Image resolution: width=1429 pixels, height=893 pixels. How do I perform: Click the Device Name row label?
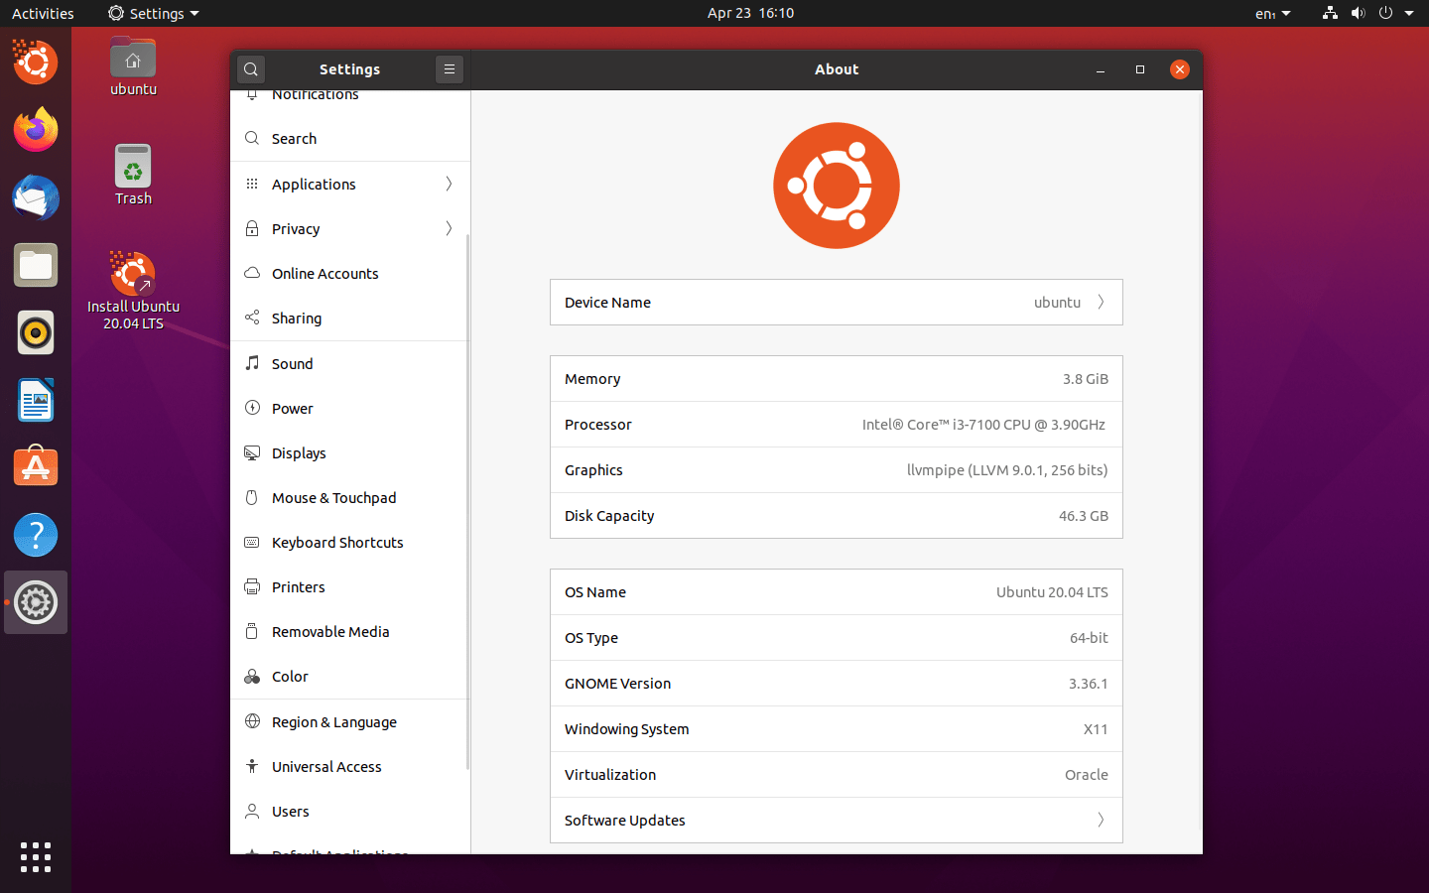[x=607, y=303]
